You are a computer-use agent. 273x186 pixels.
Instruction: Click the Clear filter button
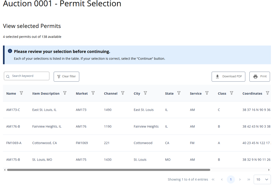point(66,76)
